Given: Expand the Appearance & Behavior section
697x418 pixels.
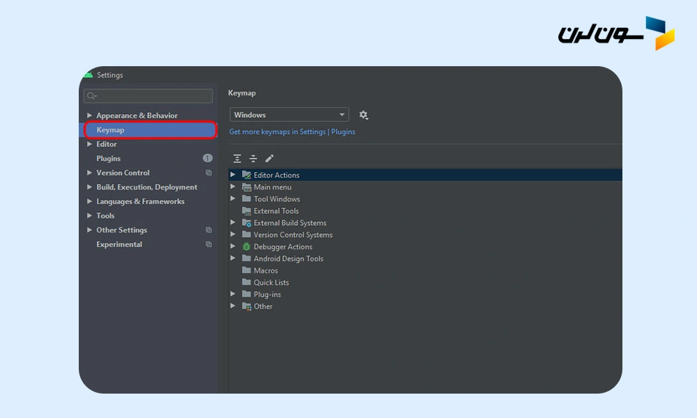Looking at the screenshot, I should [x=89, y=116].
